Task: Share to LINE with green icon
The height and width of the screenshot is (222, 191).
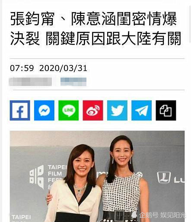Action: pyautogui.click(x=69, y=110)
